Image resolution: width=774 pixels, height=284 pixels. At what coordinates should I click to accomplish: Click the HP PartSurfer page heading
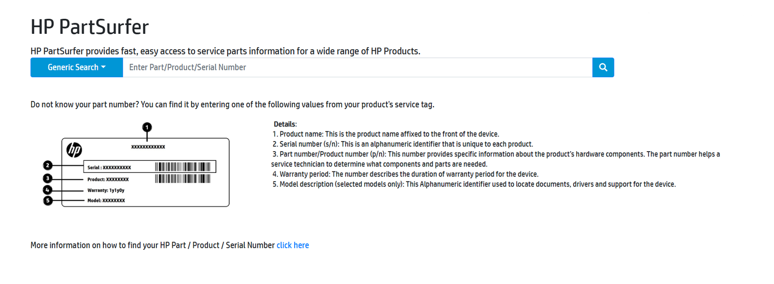[89, 27]
